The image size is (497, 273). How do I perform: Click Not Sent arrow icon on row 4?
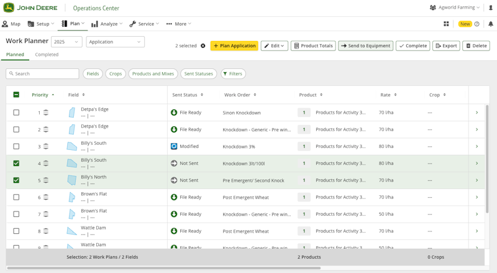[x=174, y=164]
